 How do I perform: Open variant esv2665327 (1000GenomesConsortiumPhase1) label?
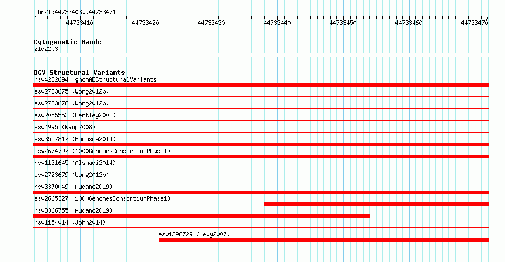click(102, 198)
